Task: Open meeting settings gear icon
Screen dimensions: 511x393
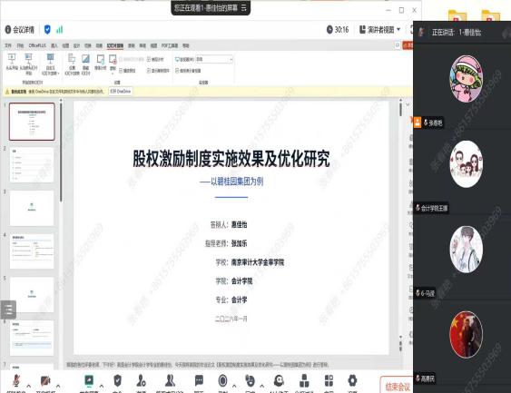Action: pos(352,380)
